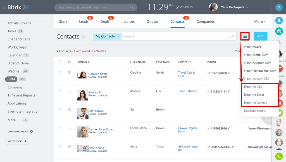Image resolution: width=286 pixels, height=162 pixels.
Task: Open row actions menu for Sam Brown
Action: pyautogui.click(x=69, y=109)
